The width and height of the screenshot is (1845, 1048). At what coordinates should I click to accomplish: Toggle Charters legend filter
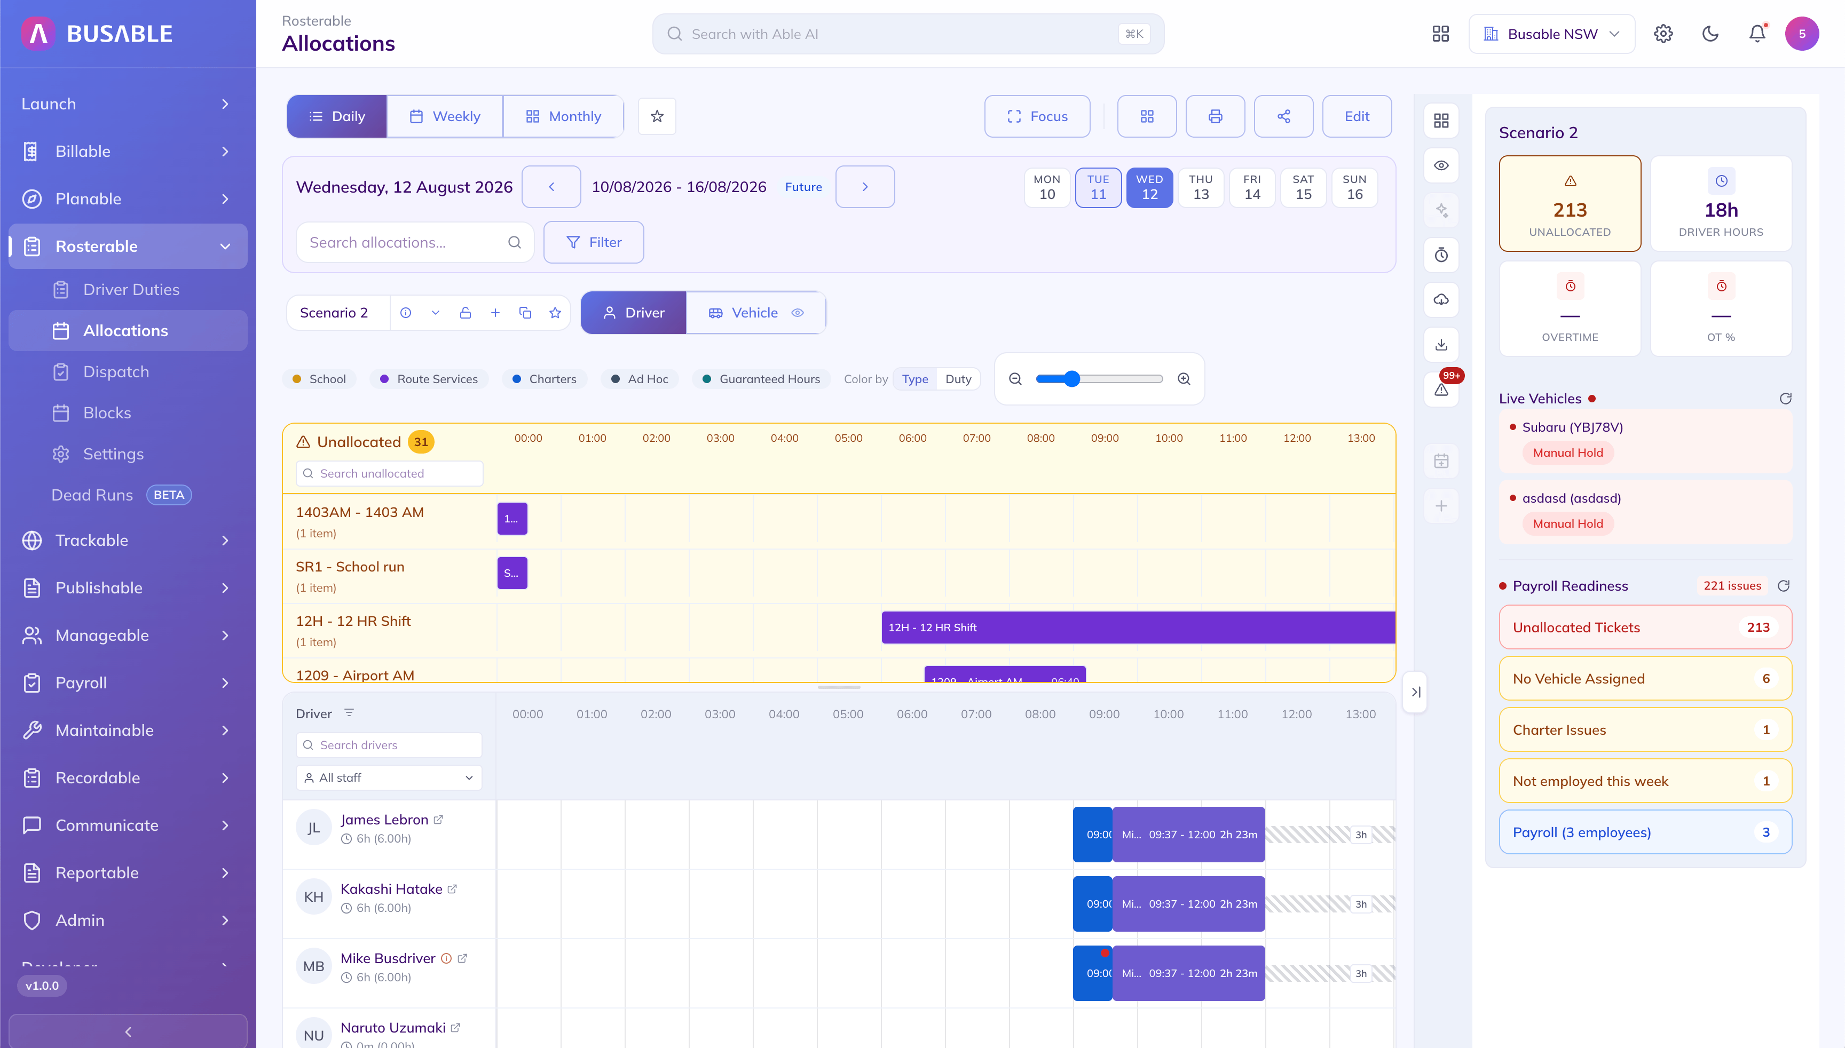click(545, 379)
